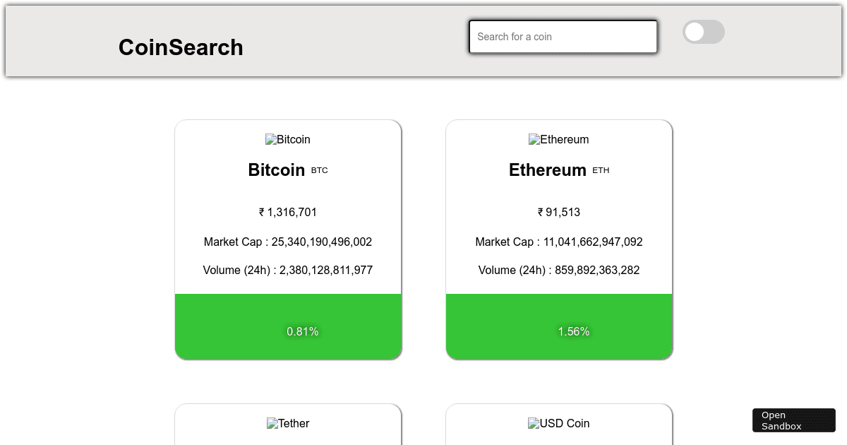Click the Bitcoin price ₹ 1,316,701 text
The height and width of the screenshot is (445, 847).
point(288,212)
